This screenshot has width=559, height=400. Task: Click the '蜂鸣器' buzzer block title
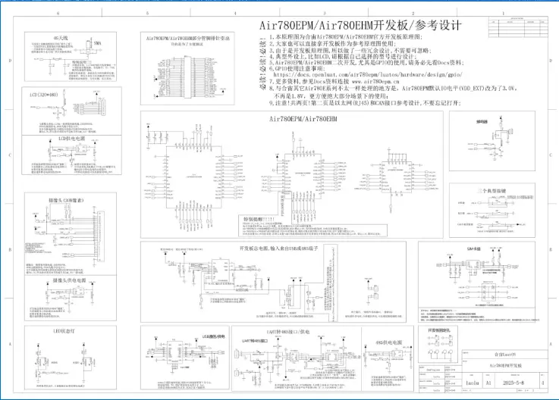pyautogui.click(x=482, y=121)
